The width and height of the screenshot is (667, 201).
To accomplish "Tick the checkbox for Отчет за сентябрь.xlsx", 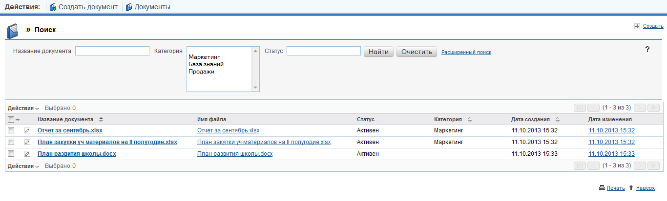I will click(11, 130).
